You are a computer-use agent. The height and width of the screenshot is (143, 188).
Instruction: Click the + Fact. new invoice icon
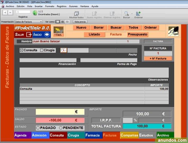coord(59,31)
